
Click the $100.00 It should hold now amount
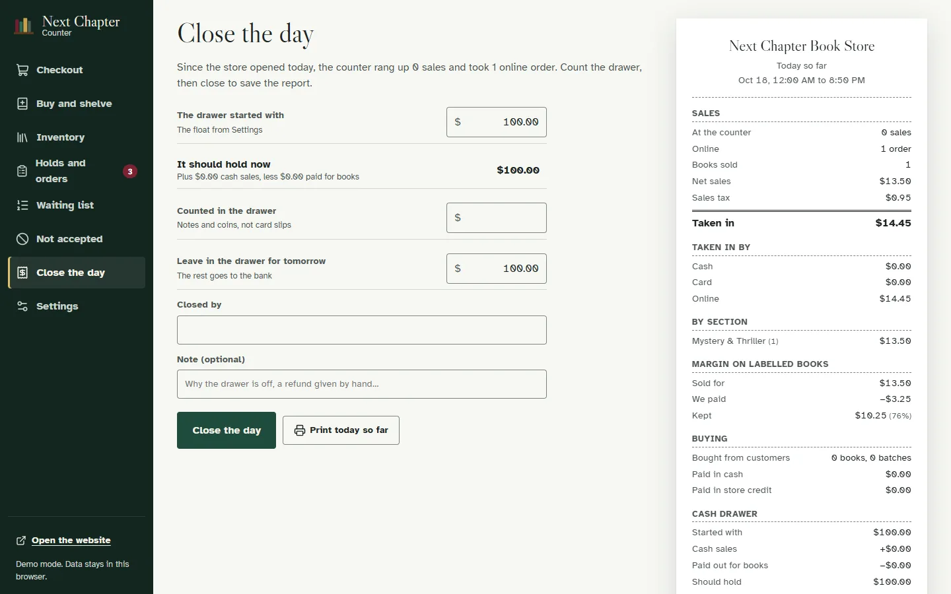518,170
